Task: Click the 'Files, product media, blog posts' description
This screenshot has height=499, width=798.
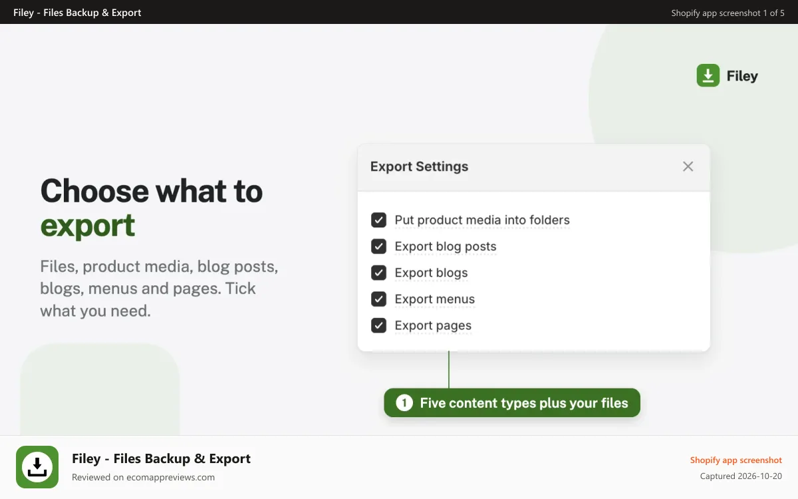Action: click(159, 289)
